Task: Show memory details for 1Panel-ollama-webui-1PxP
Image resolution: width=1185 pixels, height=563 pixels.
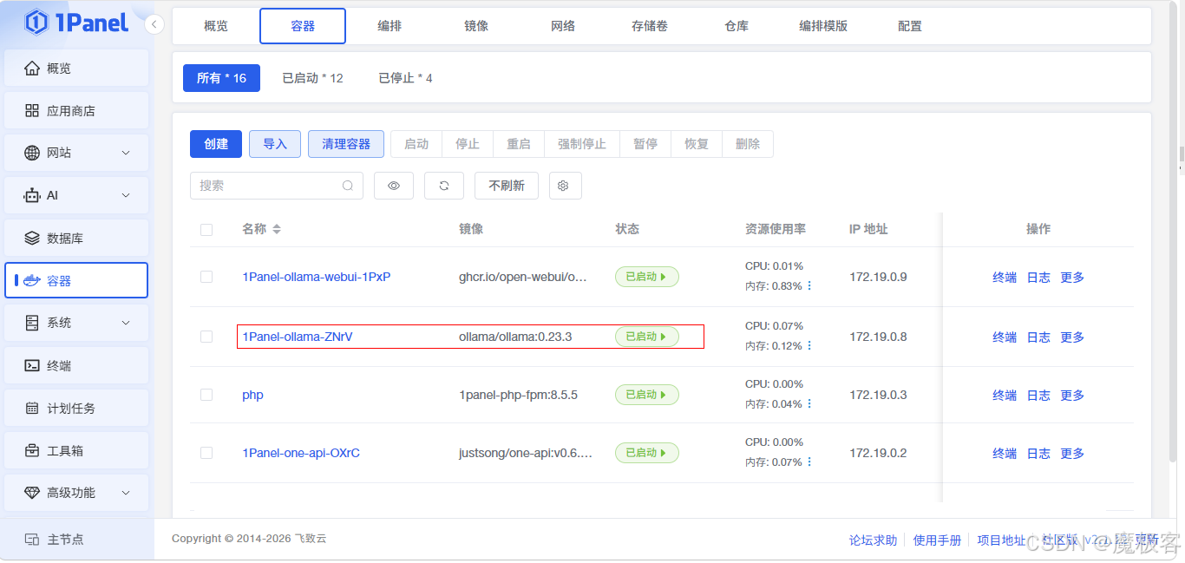Action: point(809,285)
